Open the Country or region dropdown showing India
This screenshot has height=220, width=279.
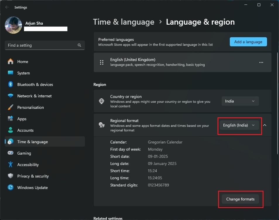240,101
